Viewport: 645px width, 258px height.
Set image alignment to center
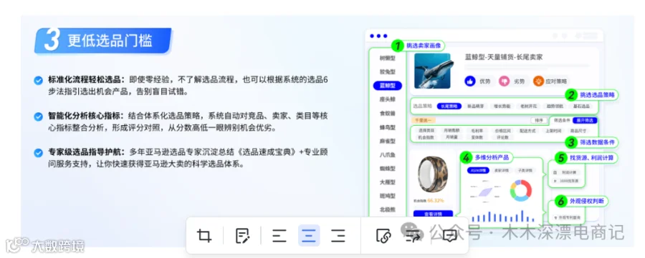point(309,236)
